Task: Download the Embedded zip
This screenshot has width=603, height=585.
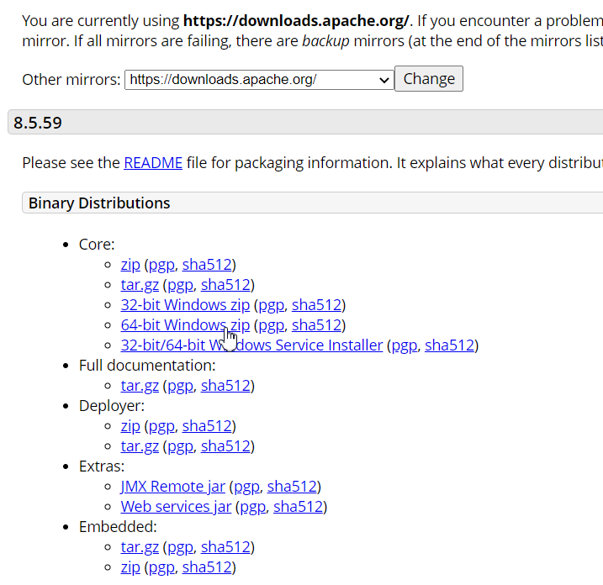Action: tap(130, 567)
